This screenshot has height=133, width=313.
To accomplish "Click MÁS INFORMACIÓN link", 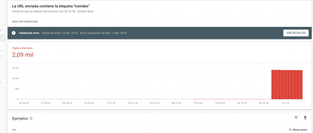I will tap(25, 22).
